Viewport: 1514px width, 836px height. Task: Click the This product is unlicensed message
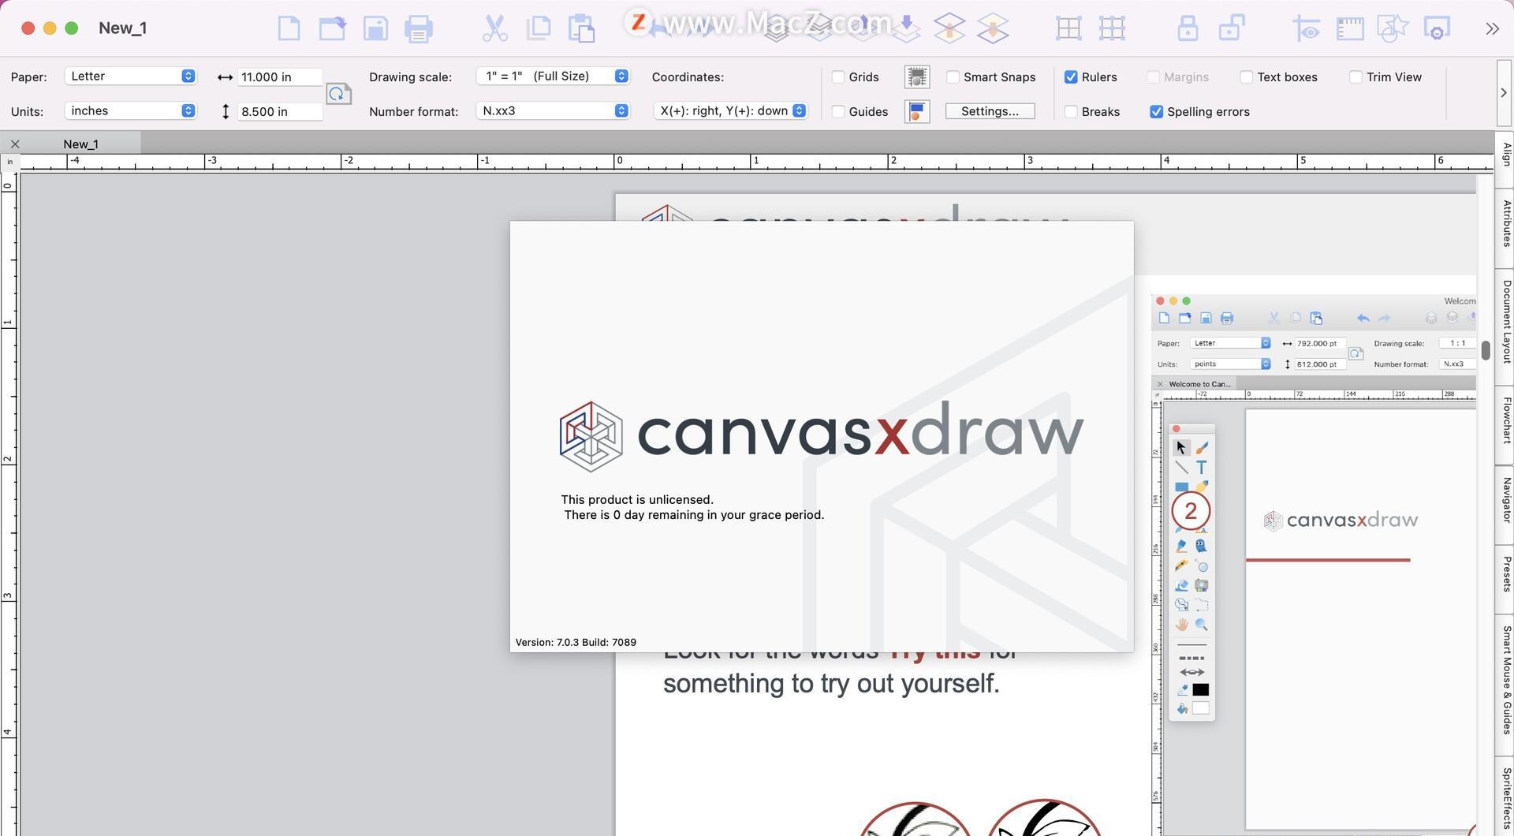tap(637, 499)
